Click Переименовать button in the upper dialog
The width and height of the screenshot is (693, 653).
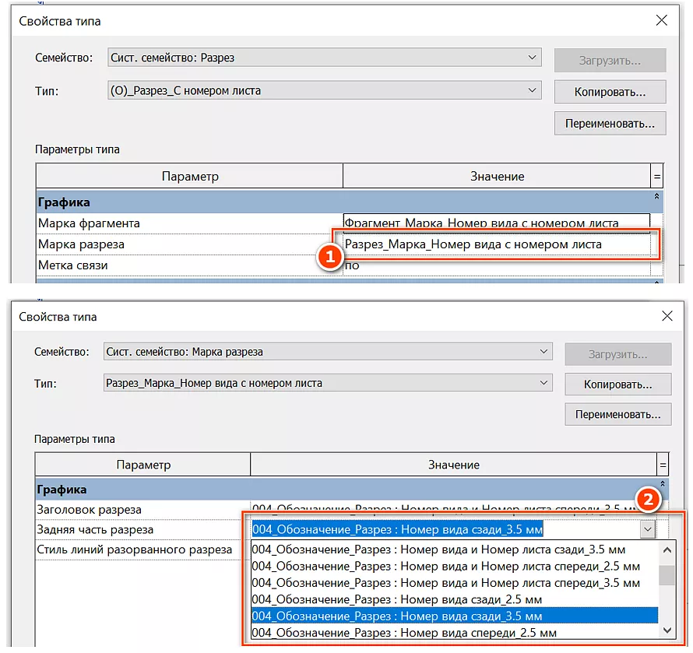click(610, 123)
